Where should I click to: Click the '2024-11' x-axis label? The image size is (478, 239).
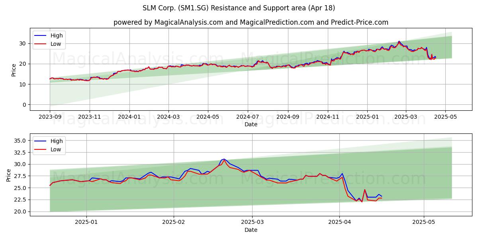(x=328, y=118)
